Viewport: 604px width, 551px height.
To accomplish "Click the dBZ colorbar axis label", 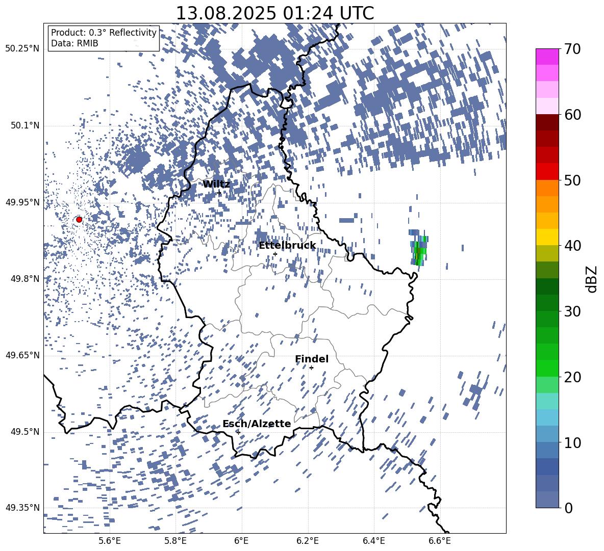I will pos(592,279).
